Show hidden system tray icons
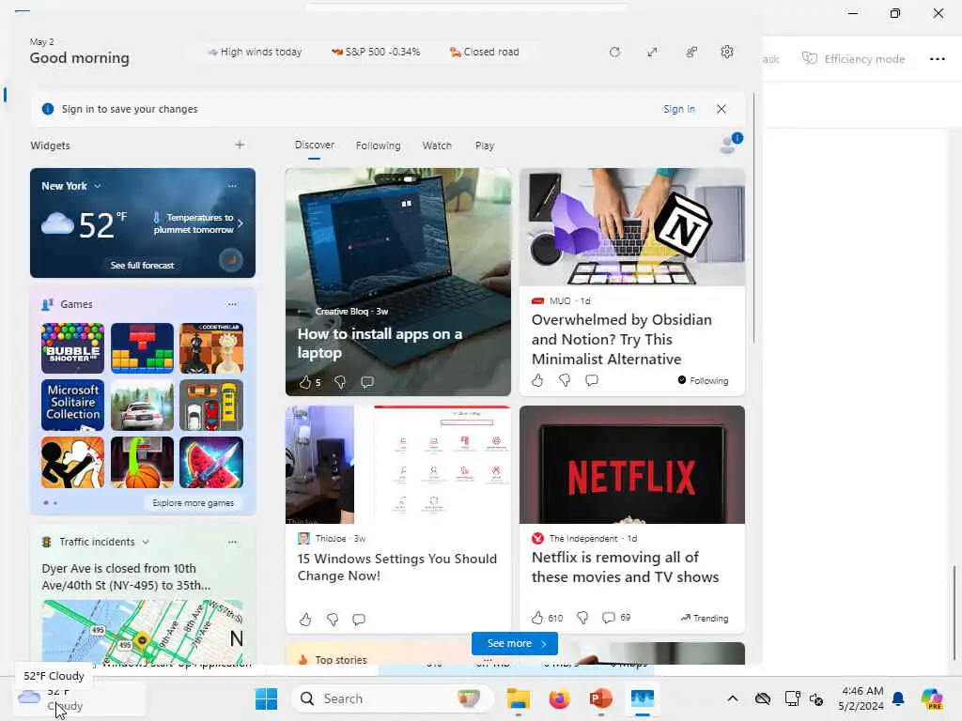The image size is (962, 721). (733, 698)
